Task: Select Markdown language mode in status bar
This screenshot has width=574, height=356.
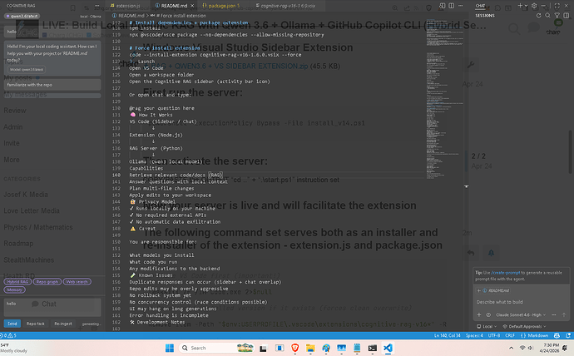Action: click(535, 335)
